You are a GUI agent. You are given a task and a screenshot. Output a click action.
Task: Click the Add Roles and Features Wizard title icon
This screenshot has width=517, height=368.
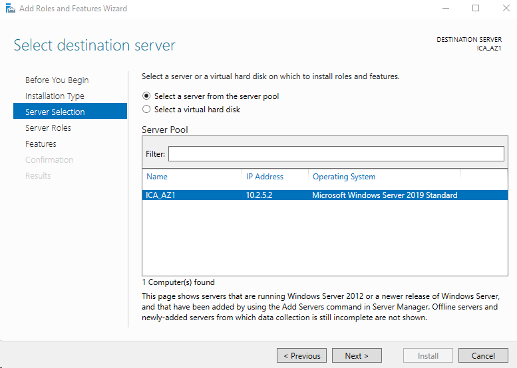[10, 9]
